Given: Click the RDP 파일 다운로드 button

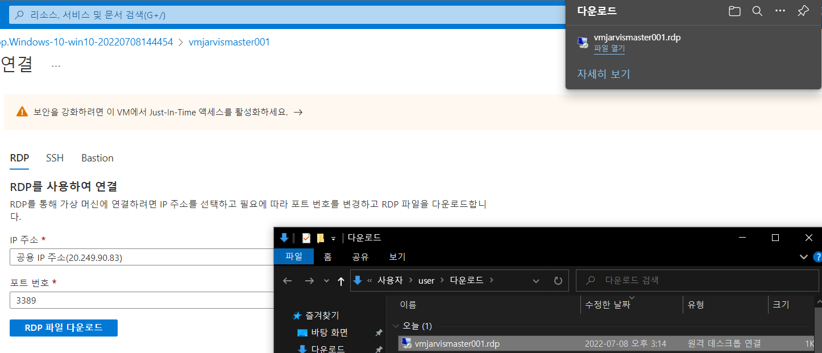Looking at the screenshot, I should point(64,328).
